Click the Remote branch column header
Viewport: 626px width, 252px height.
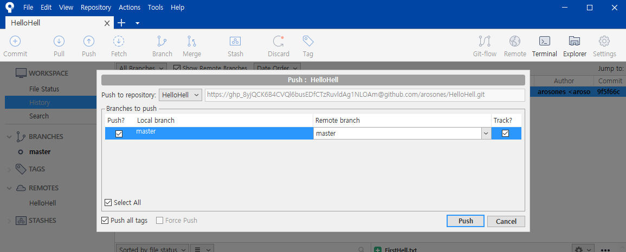(x=337, y=120)
